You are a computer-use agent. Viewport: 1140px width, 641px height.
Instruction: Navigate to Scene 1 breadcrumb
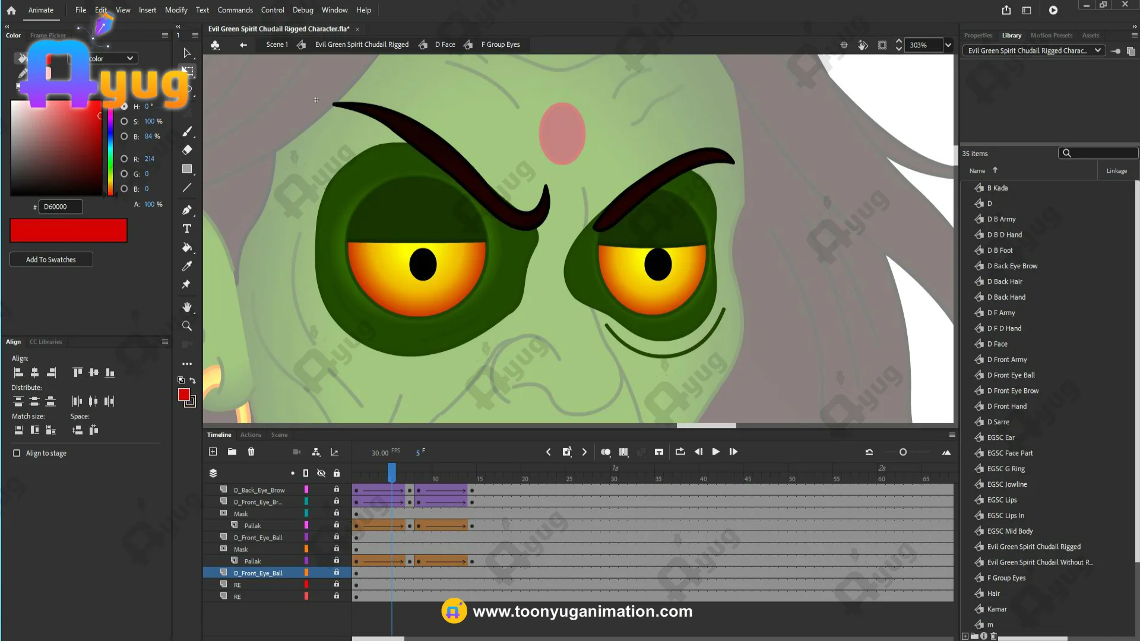pyautogui.click(x=277, y=45)
